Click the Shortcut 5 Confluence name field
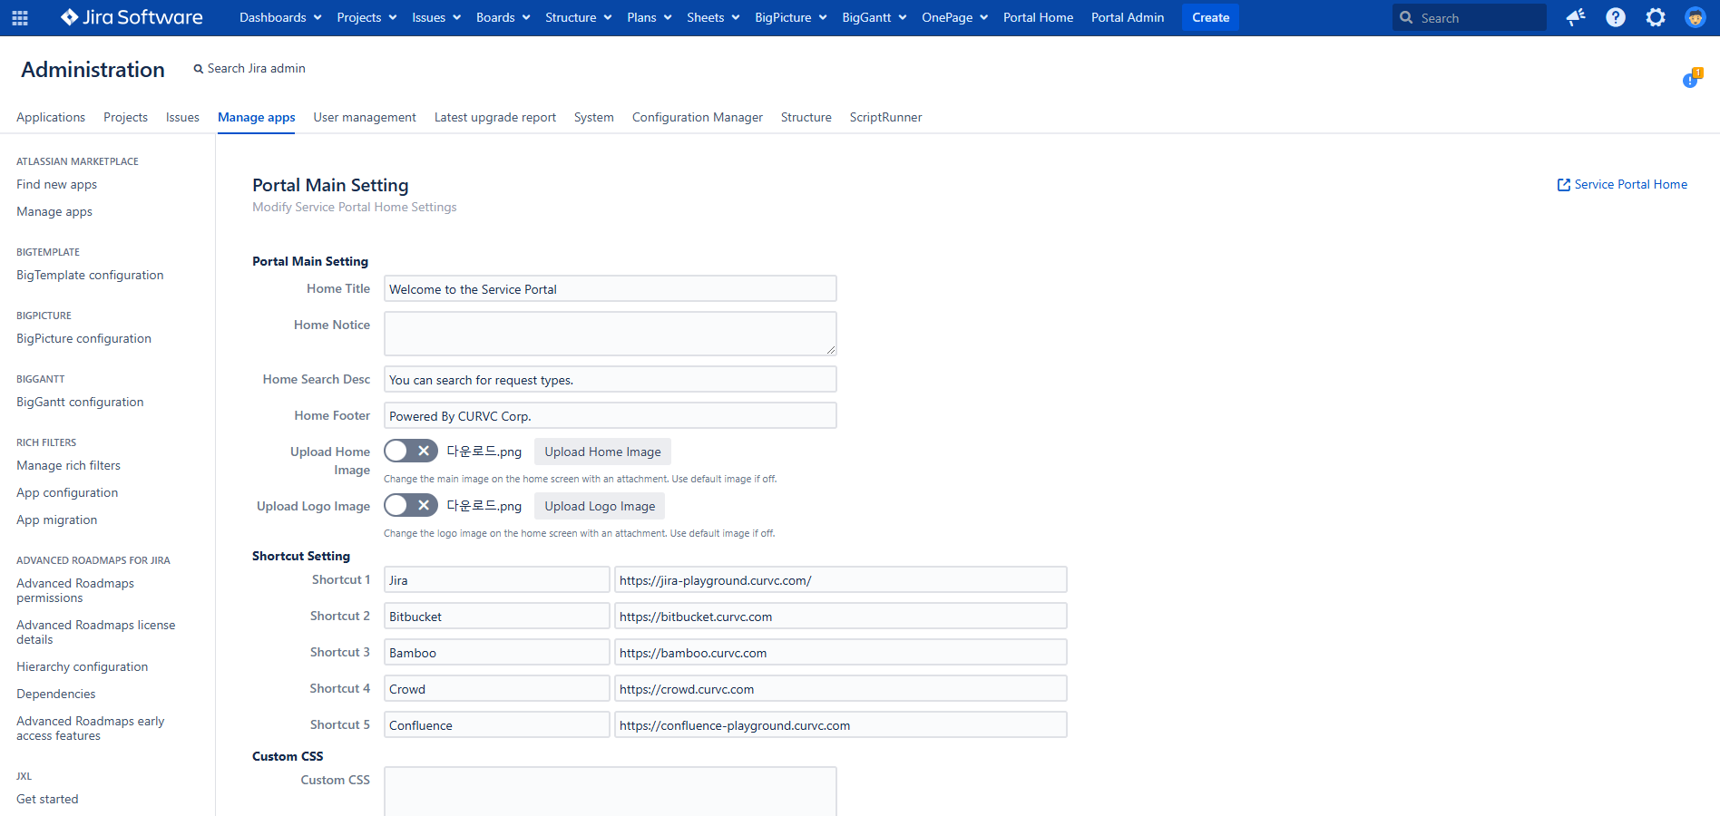The width and height of the screenshot is (1720, 816). (496, 724)
